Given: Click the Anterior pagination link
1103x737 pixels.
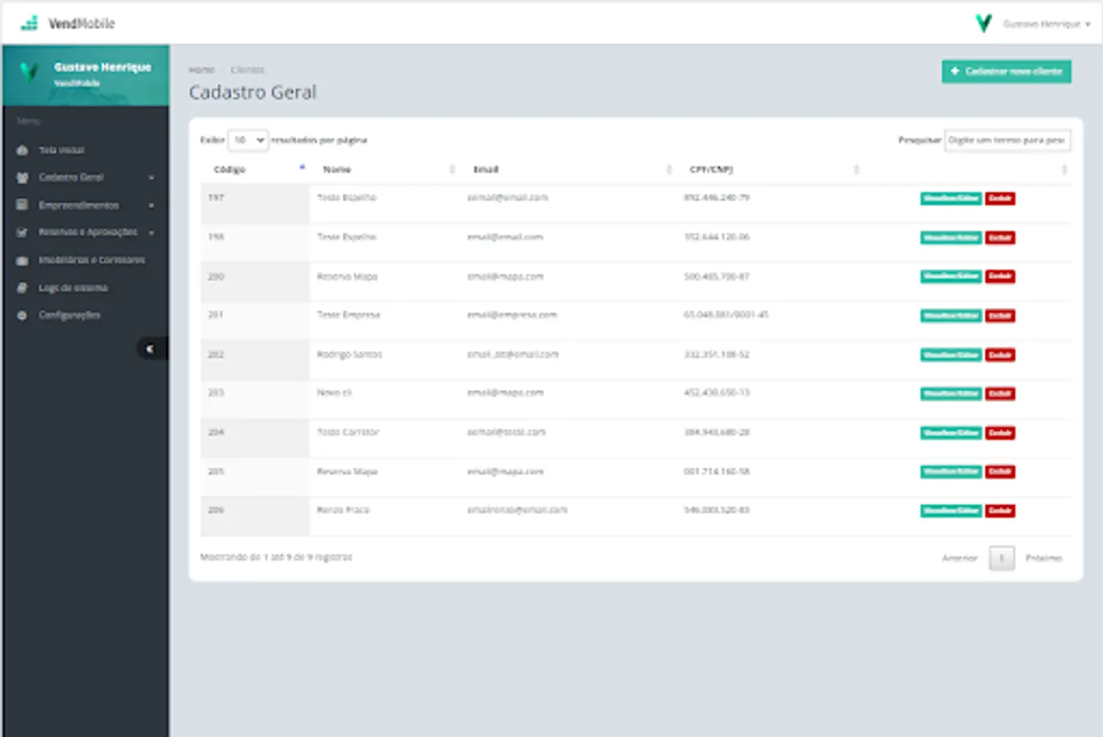Looking at the screenshot, I should 960,558.
